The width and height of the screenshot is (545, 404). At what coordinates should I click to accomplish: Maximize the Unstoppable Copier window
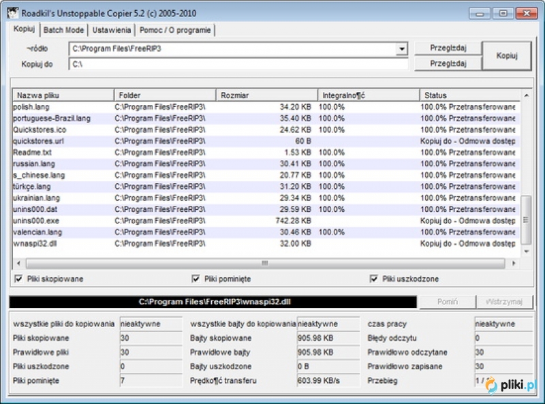503,14
